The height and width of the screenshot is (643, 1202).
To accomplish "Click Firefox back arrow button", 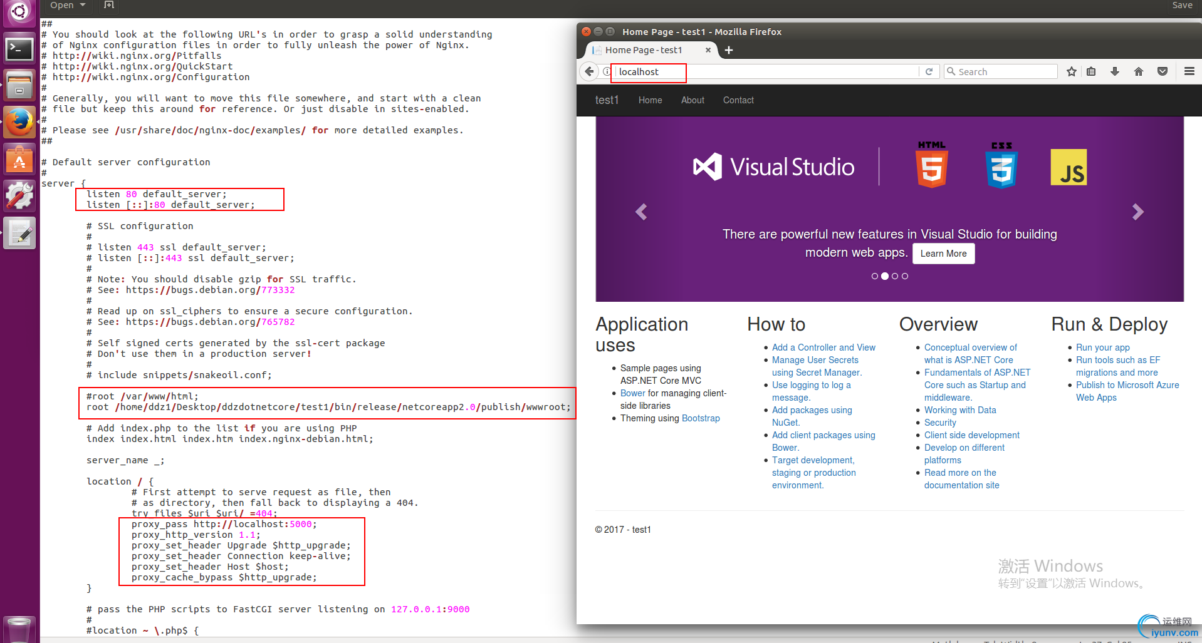I will click(589, 71).
